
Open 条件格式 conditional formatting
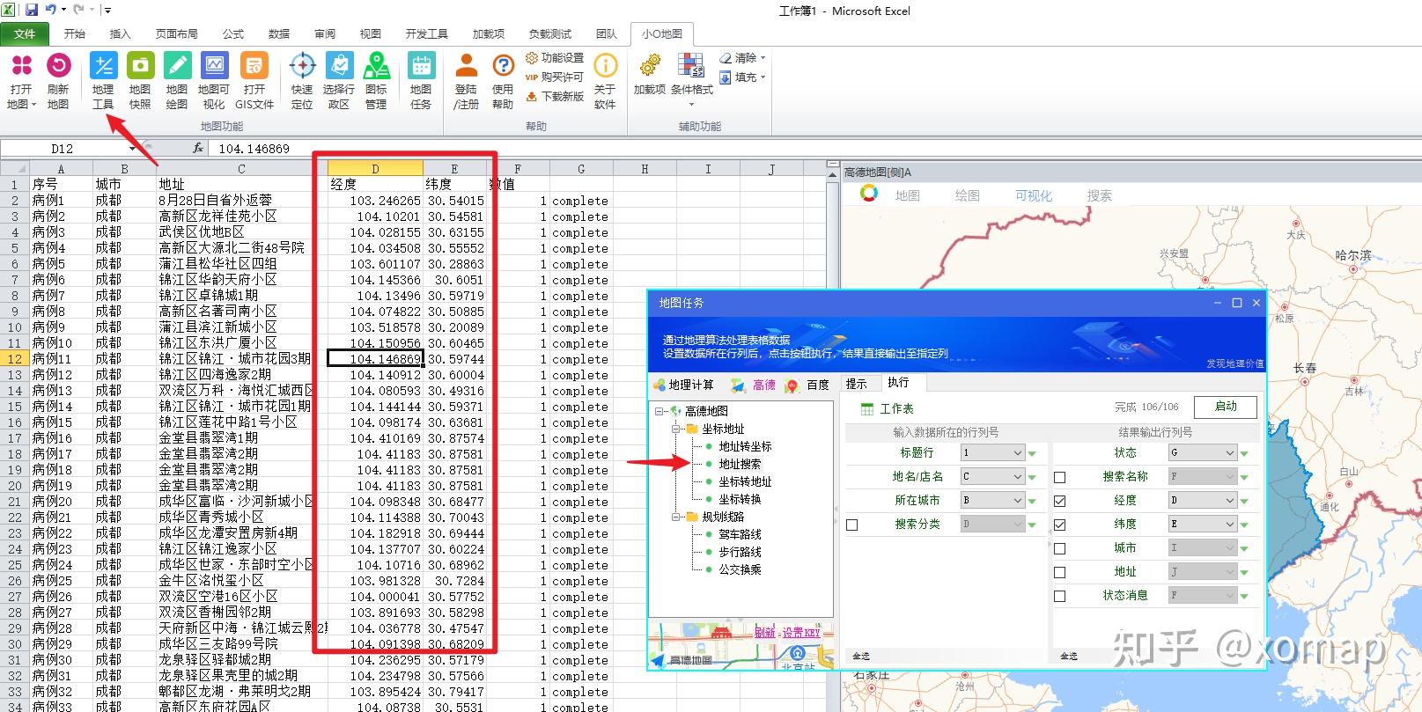pyautogui.click(x=691, y=80)
